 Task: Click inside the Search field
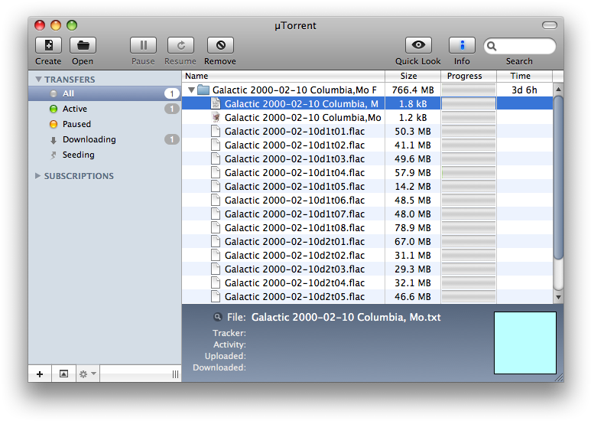[520, 46]
